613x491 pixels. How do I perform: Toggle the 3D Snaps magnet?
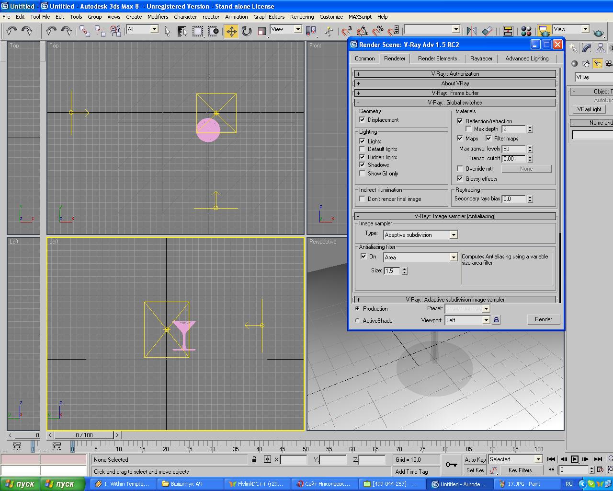coord(347,31)
